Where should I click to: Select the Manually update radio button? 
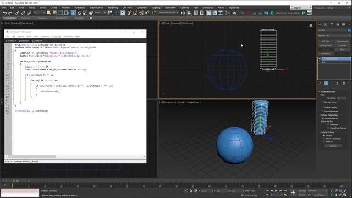324,142
